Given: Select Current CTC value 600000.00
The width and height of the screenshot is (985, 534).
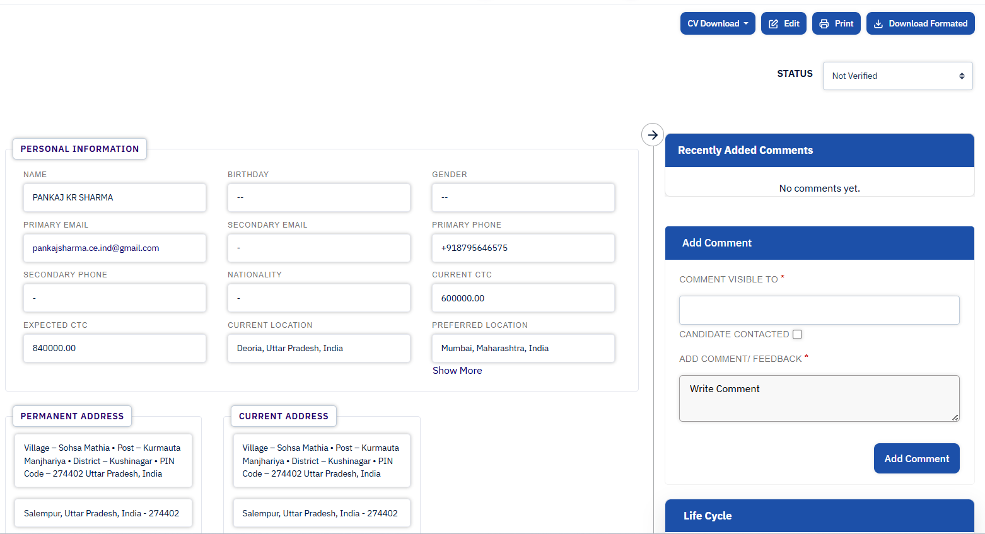Looking at the screenshot, I should click(x=523, y=298).
